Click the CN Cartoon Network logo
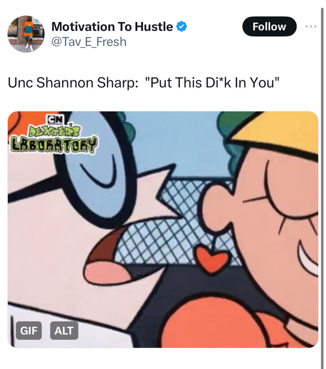Viewport: 326px width, 369px height. click(x=55, y=119)
